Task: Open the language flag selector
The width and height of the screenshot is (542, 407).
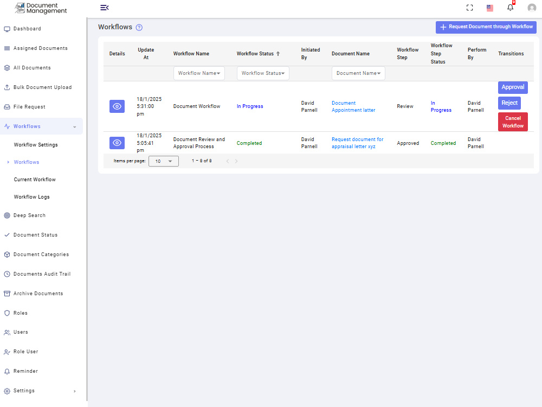Action: coord(490,8)
